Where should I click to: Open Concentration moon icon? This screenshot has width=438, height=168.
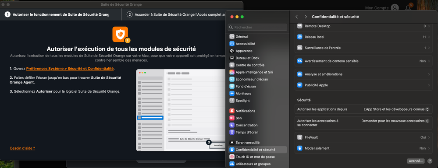coord(231,125)
